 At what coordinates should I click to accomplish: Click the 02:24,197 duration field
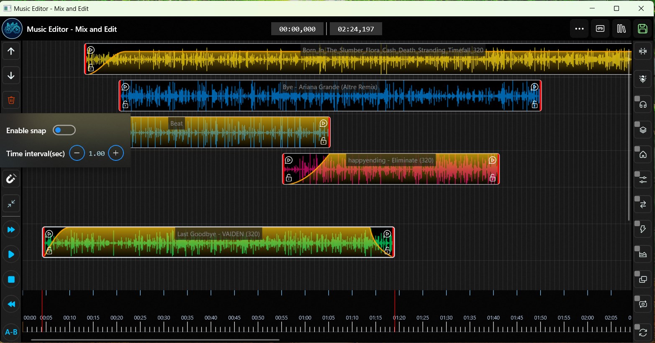tap(356, 28)
